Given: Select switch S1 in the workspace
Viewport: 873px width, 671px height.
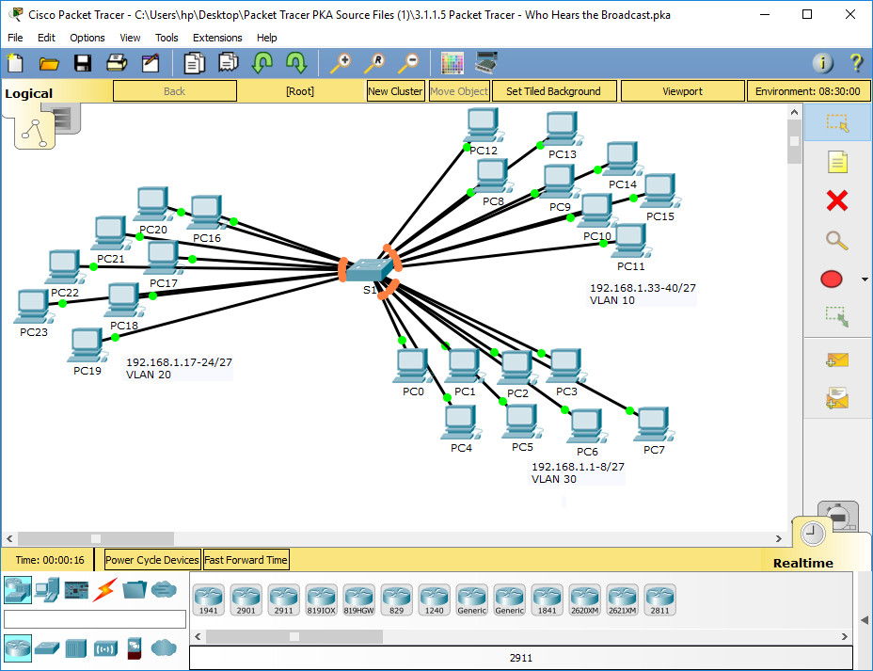Looking at the screenshot, I should (369, 270).
